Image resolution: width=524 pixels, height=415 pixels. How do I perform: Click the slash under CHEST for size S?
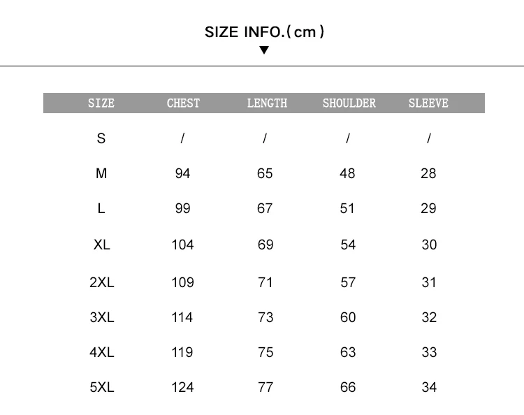(x=182, y=138)
